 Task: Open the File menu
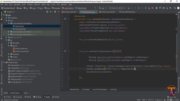click(x=2, y=4)
